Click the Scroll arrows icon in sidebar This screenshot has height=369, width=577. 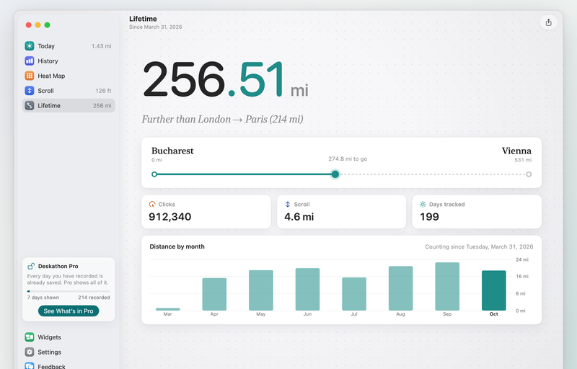coord(30,90)
